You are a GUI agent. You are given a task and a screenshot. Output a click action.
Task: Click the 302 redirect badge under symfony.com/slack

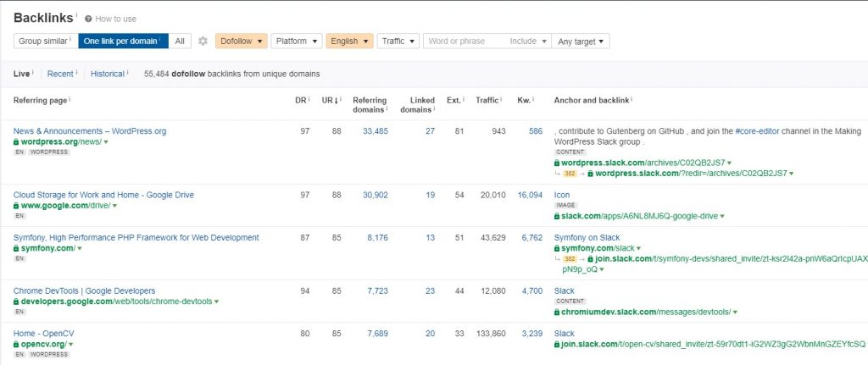click(570, 259)
